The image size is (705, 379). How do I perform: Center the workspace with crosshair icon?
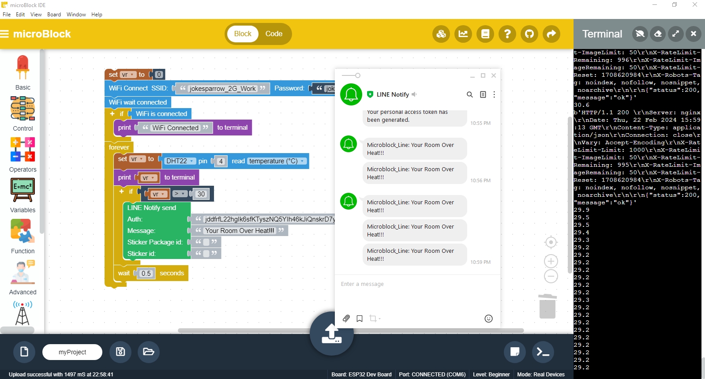pyautogui.click(x=551, y=242)
